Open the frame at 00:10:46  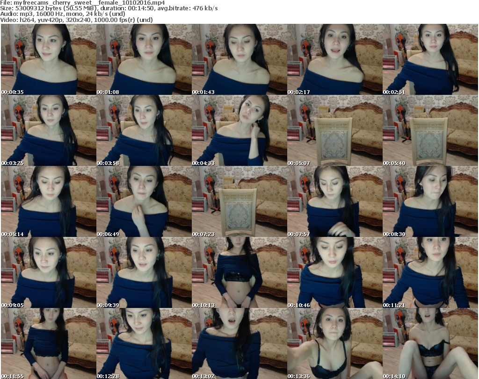(335, 272)
